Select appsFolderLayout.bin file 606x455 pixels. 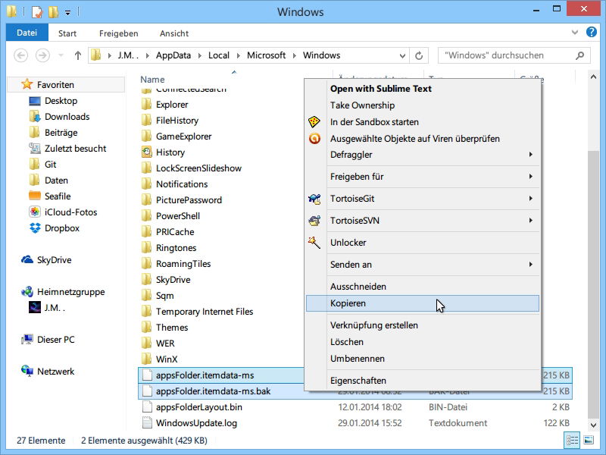[199, 407]
